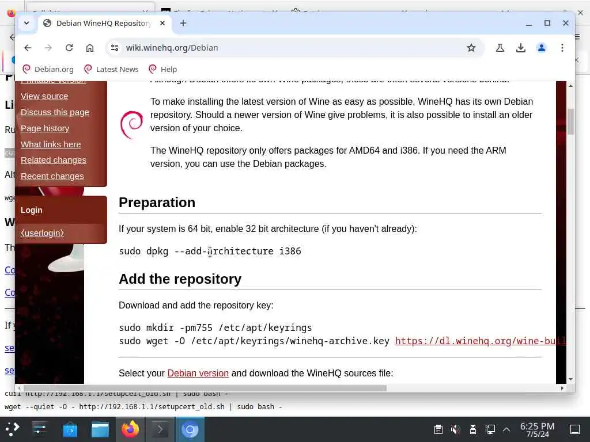Click the vertical scrollbar thumb
This screenshot has height=442, width=590.
coord(570,121)
